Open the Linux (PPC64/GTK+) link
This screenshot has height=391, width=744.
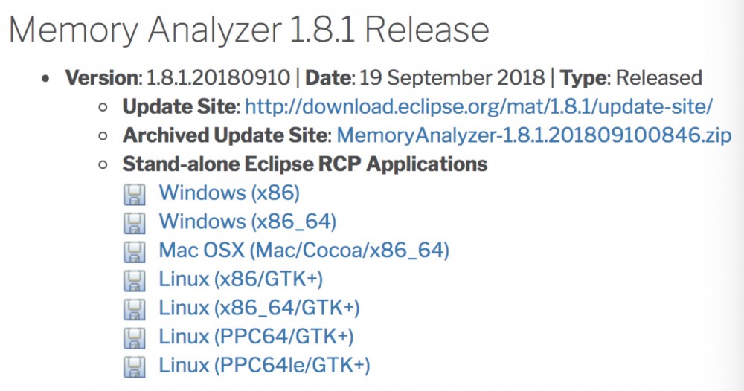point(256,336)
